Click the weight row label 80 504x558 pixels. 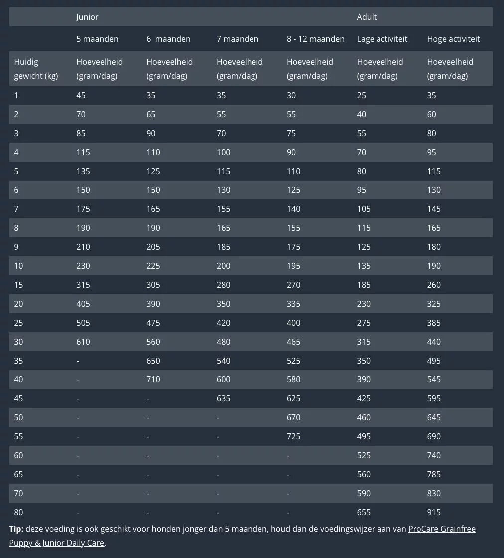click(18, 512)
